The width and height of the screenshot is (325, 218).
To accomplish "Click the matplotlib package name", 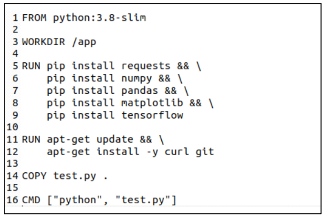I will coord(152,103).
